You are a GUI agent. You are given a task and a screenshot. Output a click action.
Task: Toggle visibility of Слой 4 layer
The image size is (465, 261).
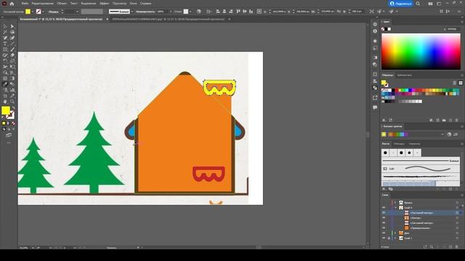click(384, 207)
